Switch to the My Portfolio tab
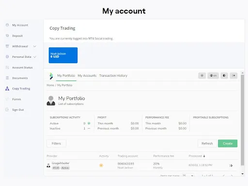 coord(66,76)
